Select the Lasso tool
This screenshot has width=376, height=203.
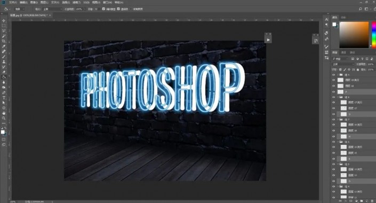(x=4, y=31)
